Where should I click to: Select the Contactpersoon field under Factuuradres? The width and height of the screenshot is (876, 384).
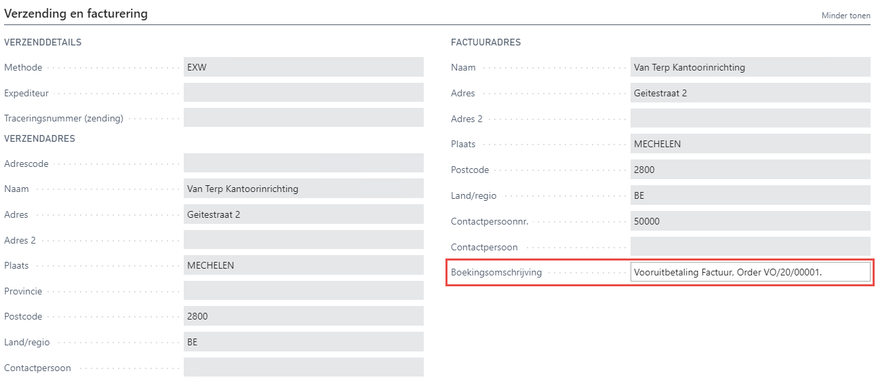750,247
